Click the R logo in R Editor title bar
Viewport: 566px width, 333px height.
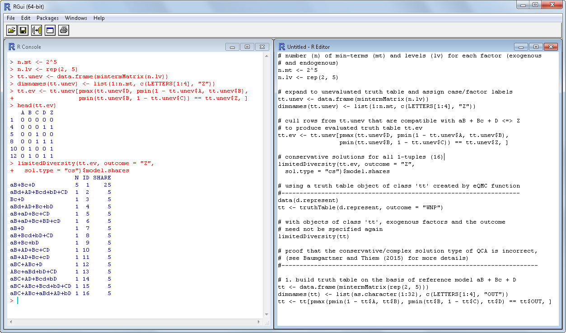pyautogui.click(x=282, y=47)
